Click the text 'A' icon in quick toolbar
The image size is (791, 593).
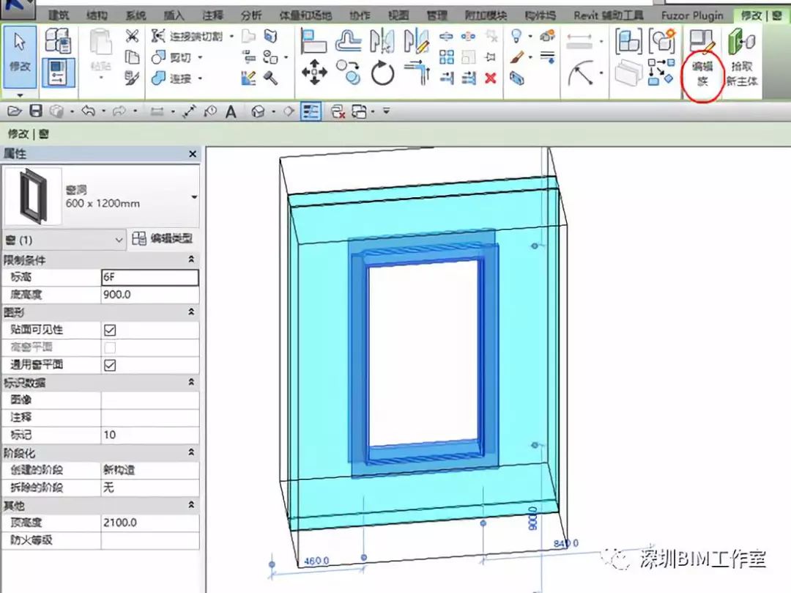(231, 111)
